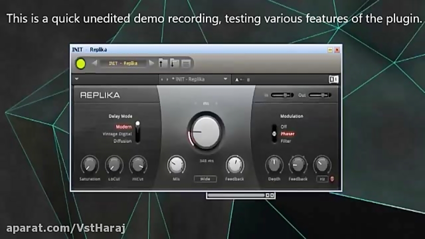Click the Delay Mode selector switch
425x239 pixels.
click(138, 132)
